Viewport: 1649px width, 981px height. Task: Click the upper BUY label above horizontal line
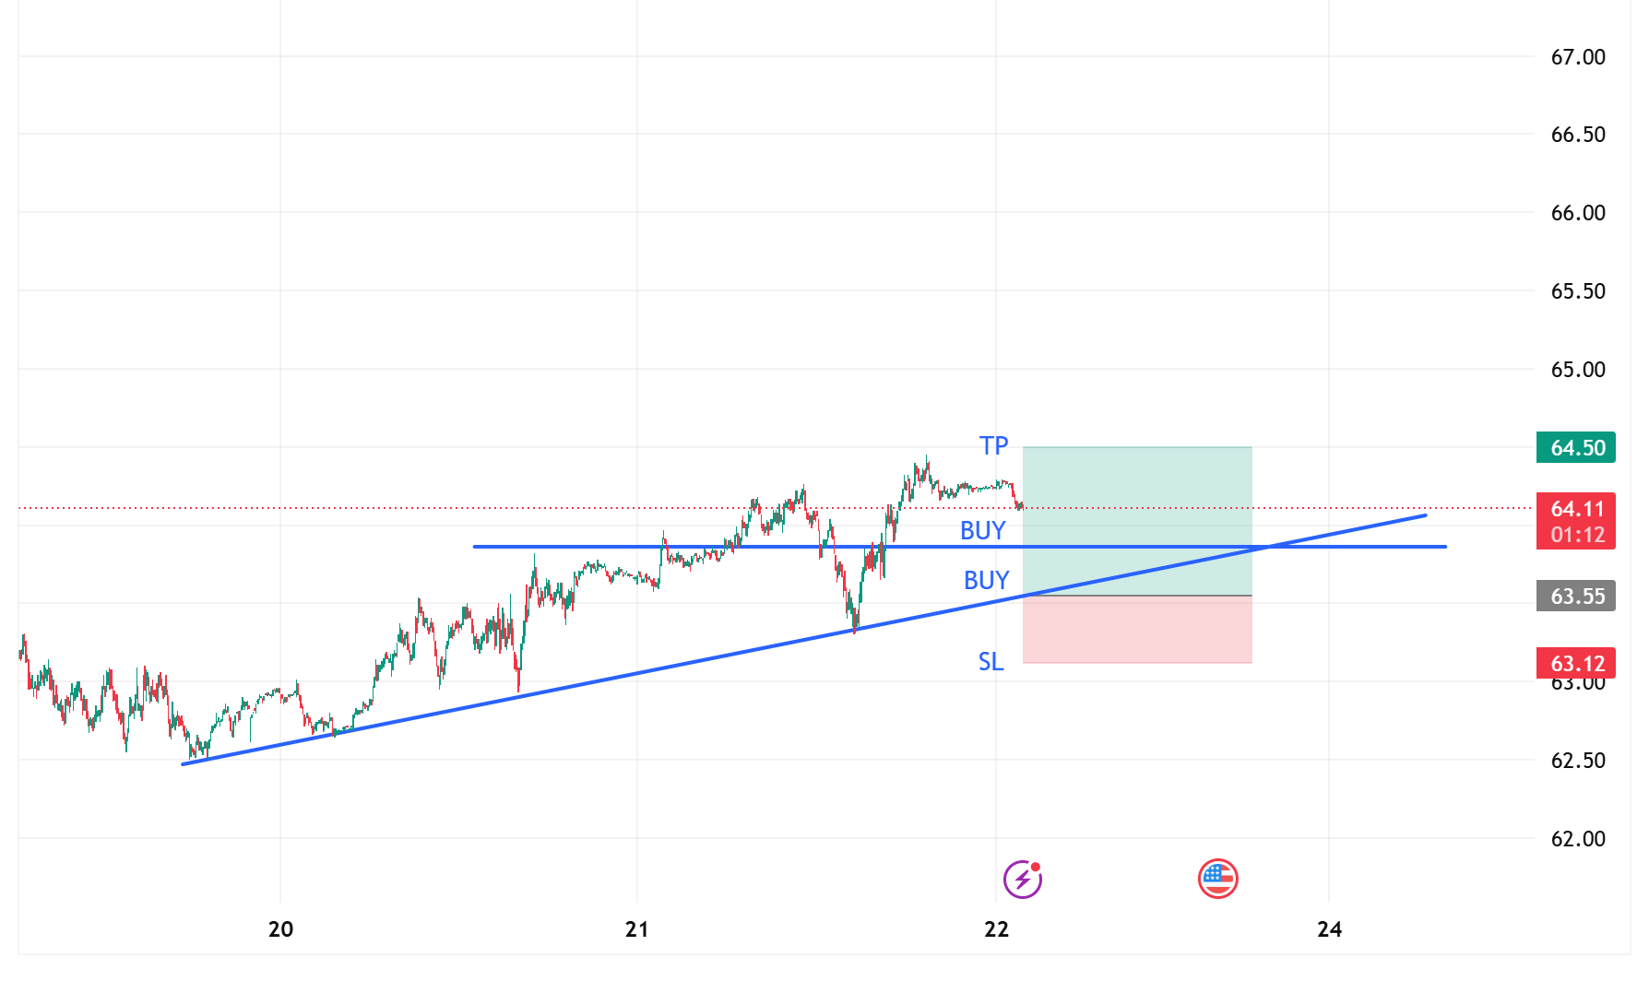[x=982, y=531]
